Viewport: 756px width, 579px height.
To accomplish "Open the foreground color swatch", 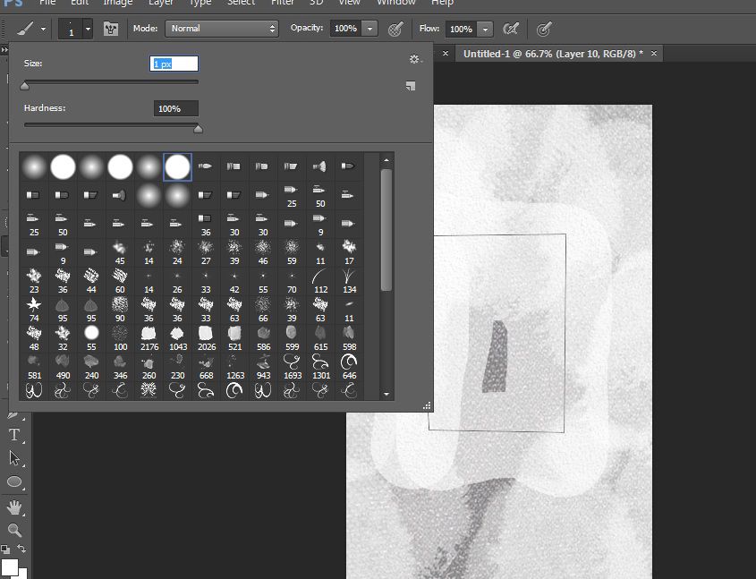I will pyautogui.click(x=9, y=567).
